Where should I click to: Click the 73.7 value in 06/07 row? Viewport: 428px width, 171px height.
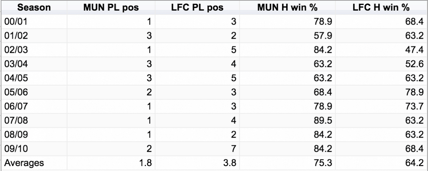pyautogui.click(x=381, y=107)
